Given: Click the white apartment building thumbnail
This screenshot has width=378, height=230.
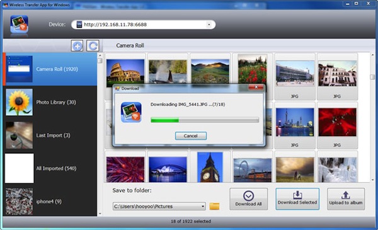Looking at the screenshot, I should pos(337,73).
